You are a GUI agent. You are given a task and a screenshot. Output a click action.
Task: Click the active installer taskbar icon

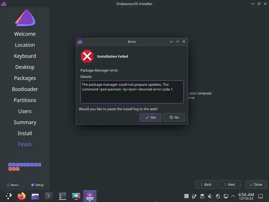(90, 196)
